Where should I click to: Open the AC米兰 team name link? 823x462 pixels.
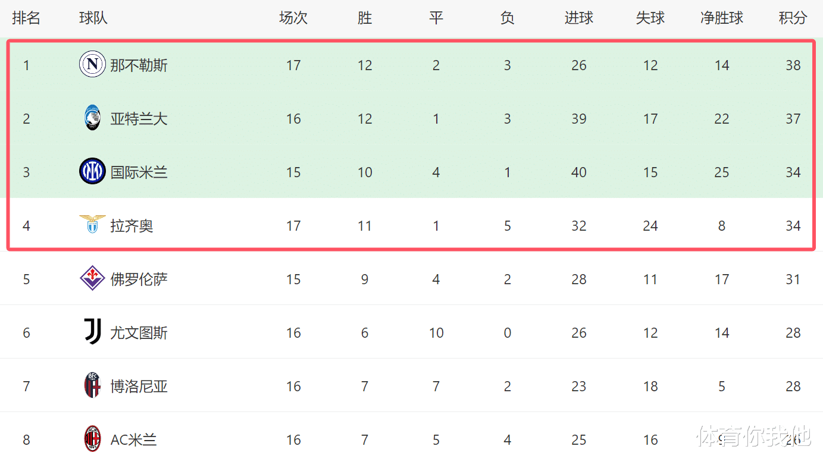pyautogui.click(x=134, y=439)
